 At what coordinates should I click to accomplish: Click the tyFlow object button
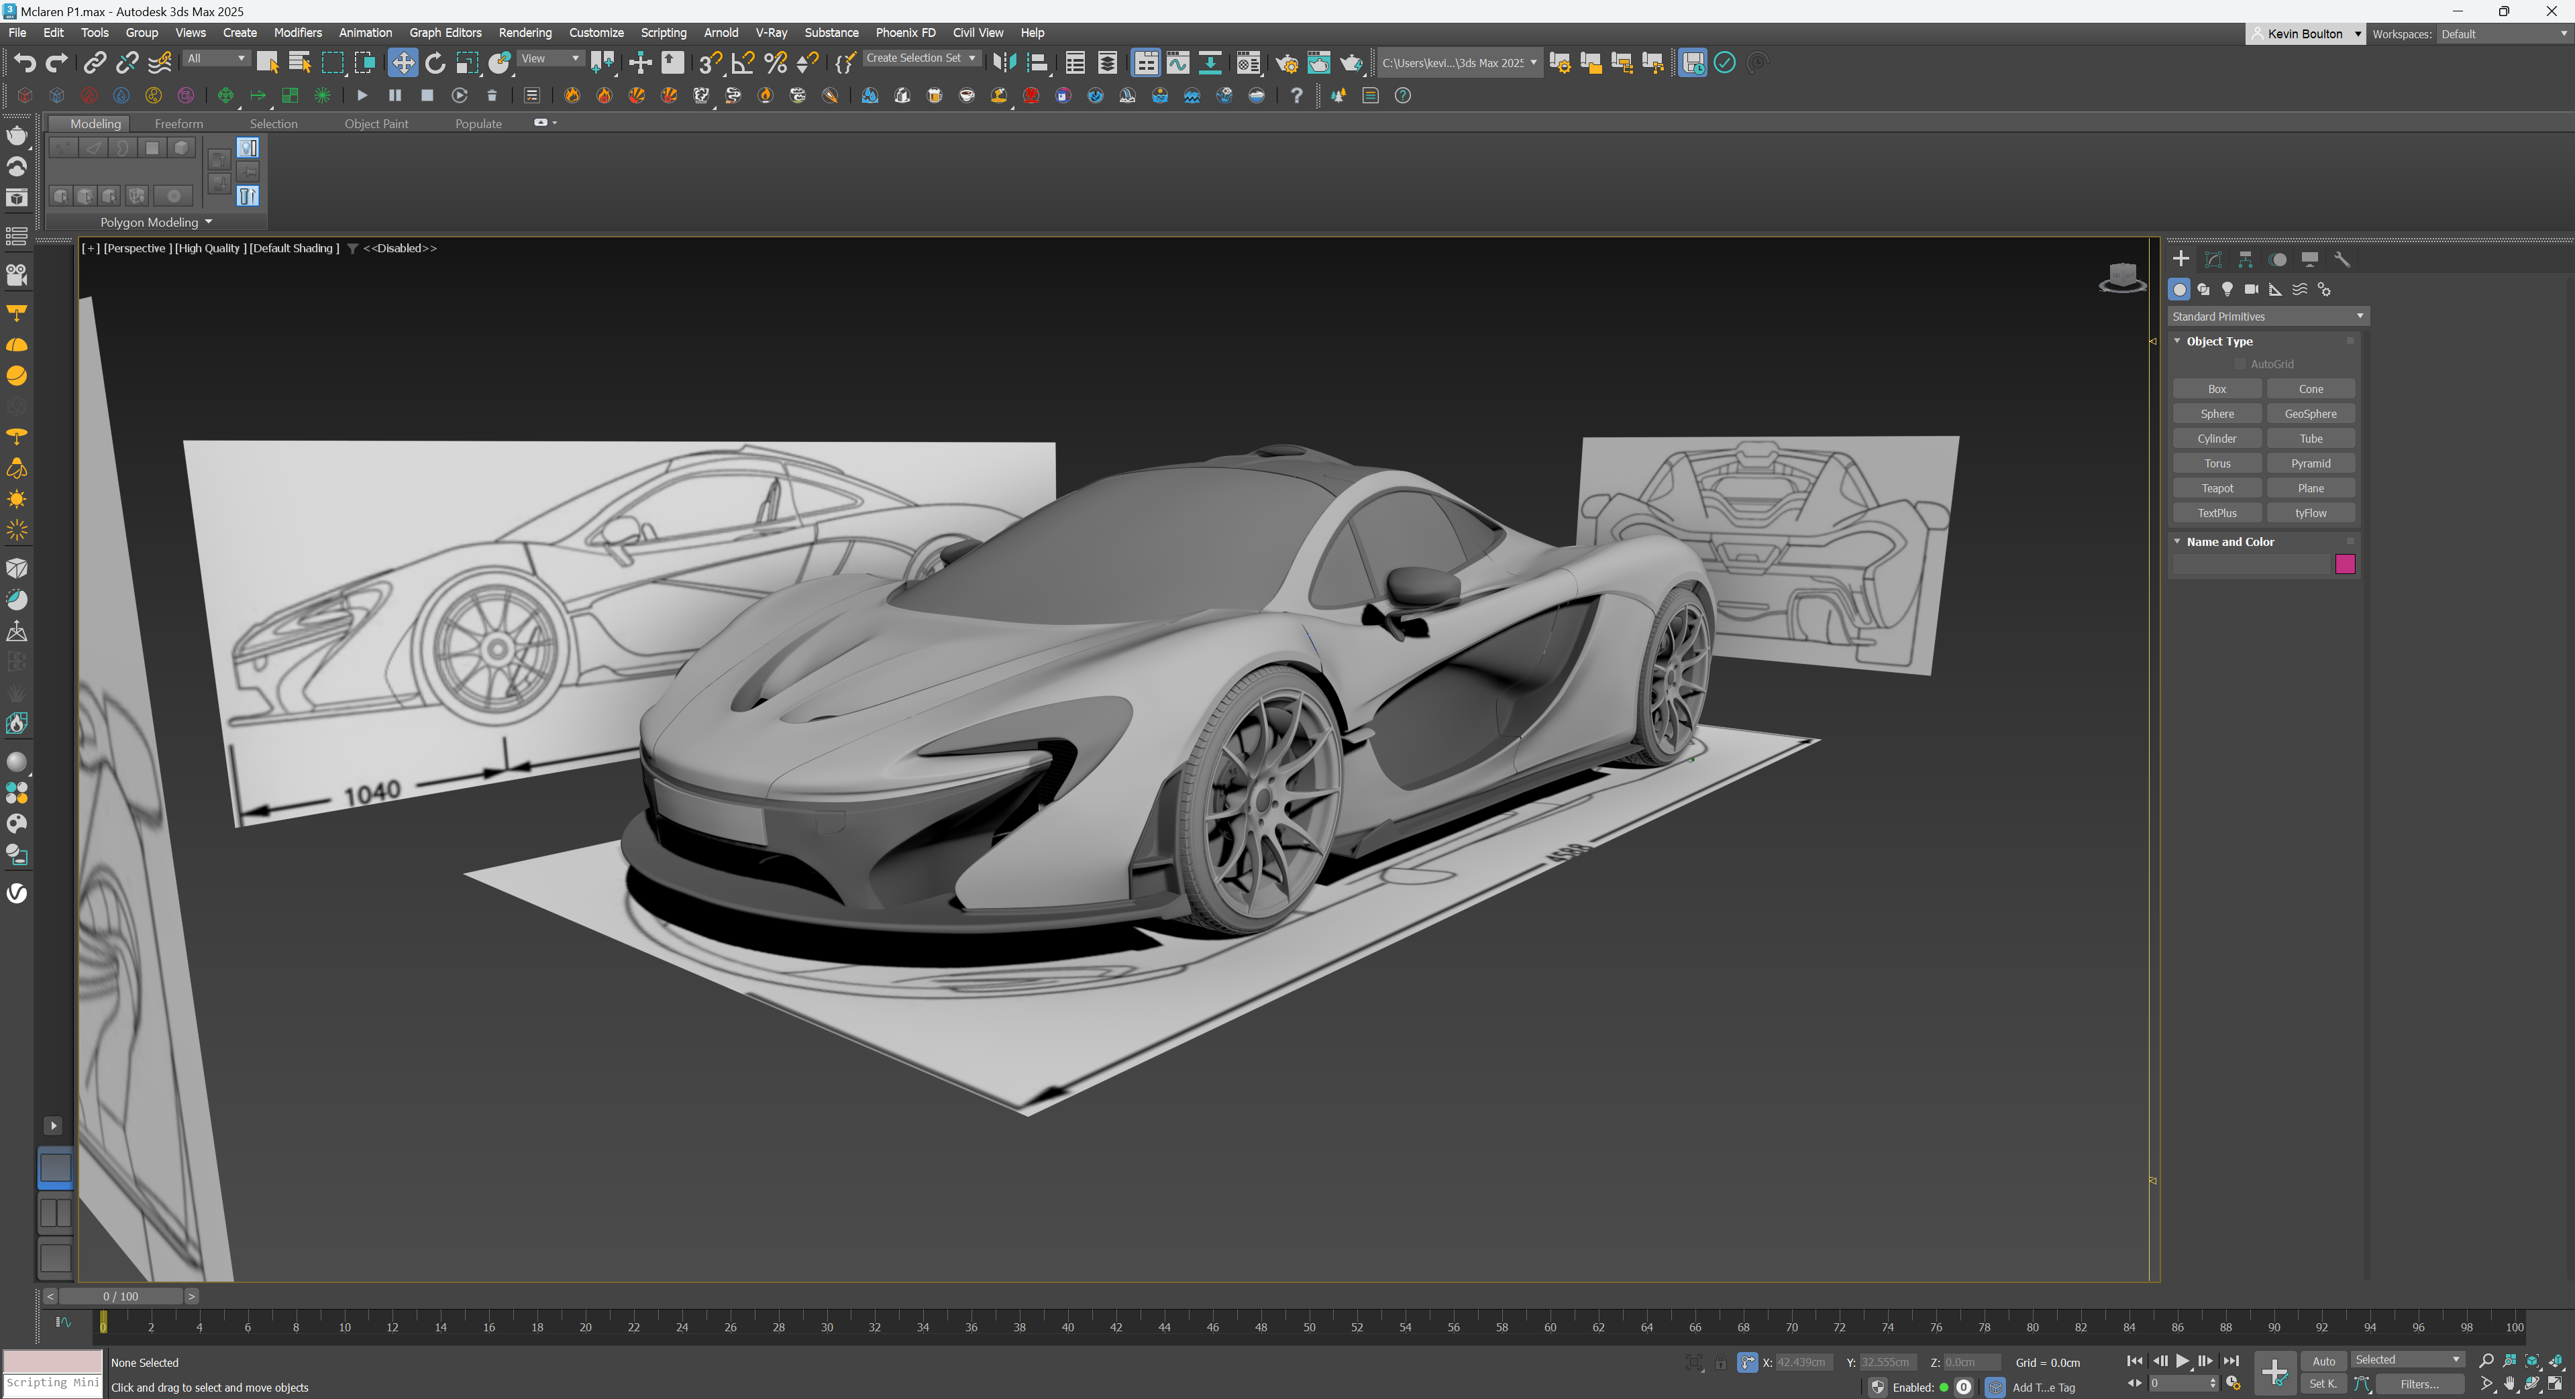click(x=2310, y=514)
